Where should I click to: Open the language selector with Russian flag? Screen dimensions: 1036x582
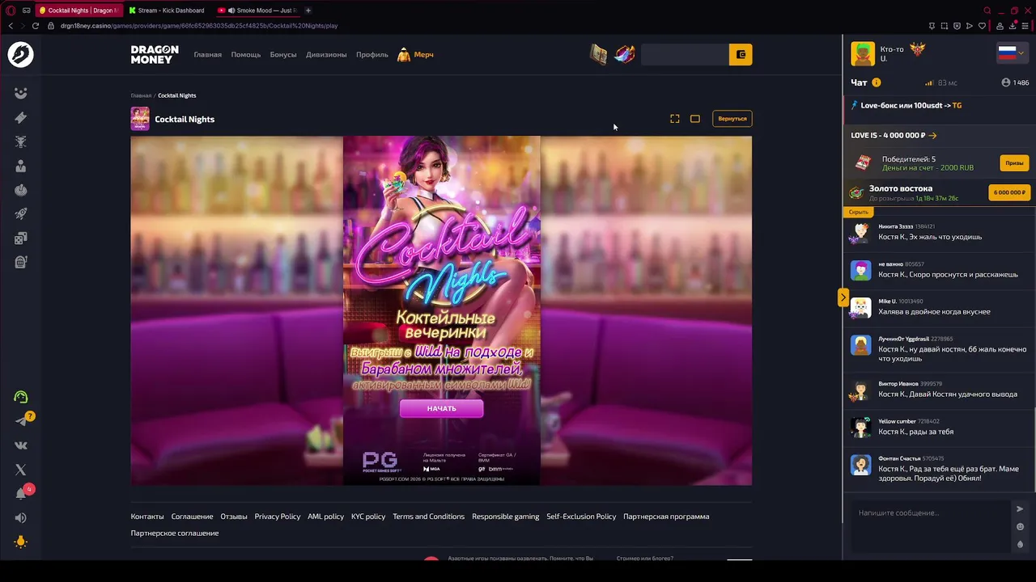(x=1012, y=53)
